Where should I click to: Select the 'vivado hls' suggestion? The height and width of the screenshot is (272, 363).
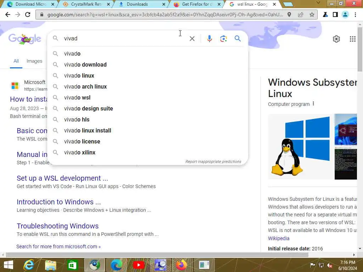click(x=148, y=120)
